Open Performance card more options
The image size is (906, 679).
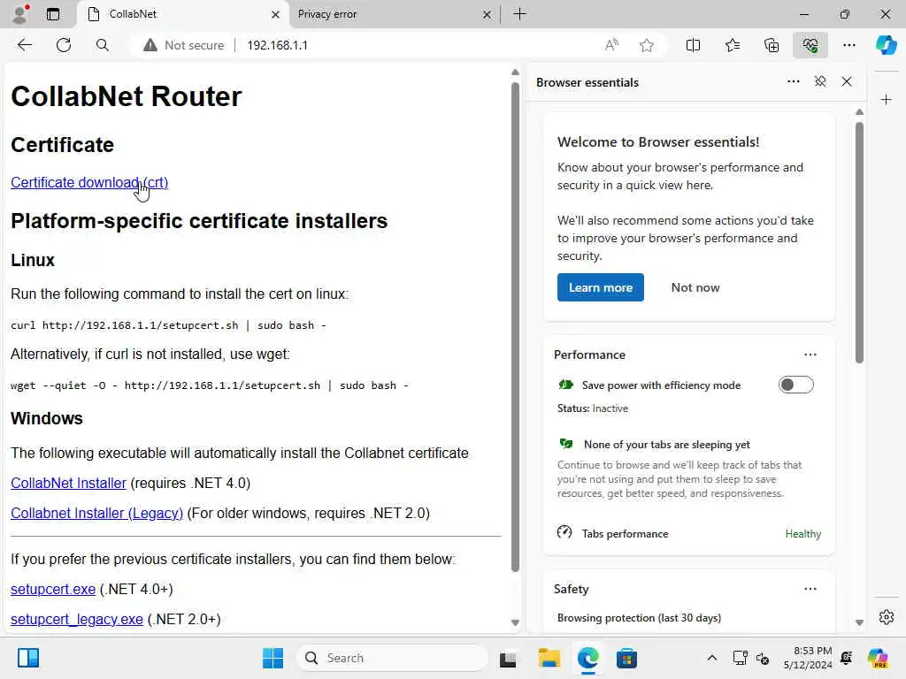(x=810, y=355)
